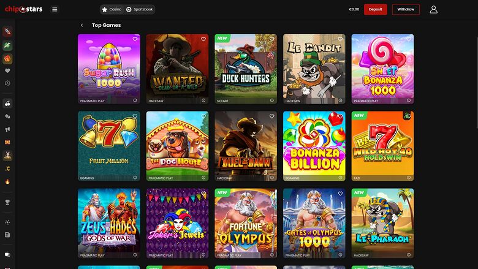The image size is (478, 269).
Task: Show info for Sweet Bonanza 1000
Action: (x=409, y=100)
